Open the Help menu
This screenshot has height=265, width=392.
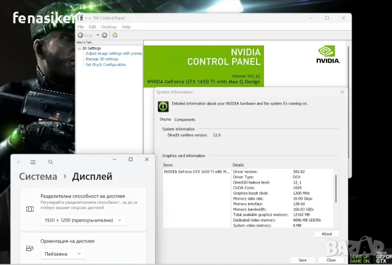pyautogui.click(x=126, y=27)
